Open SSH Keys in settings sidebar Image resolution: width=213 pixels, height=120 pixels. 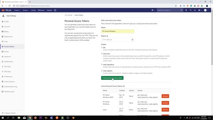pyautogui.click(x=7, y=67)
